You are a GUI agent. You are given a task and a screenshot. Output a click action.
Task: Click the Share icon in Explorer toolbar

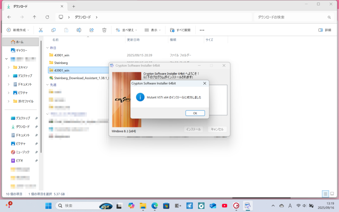tap(92, 30)
